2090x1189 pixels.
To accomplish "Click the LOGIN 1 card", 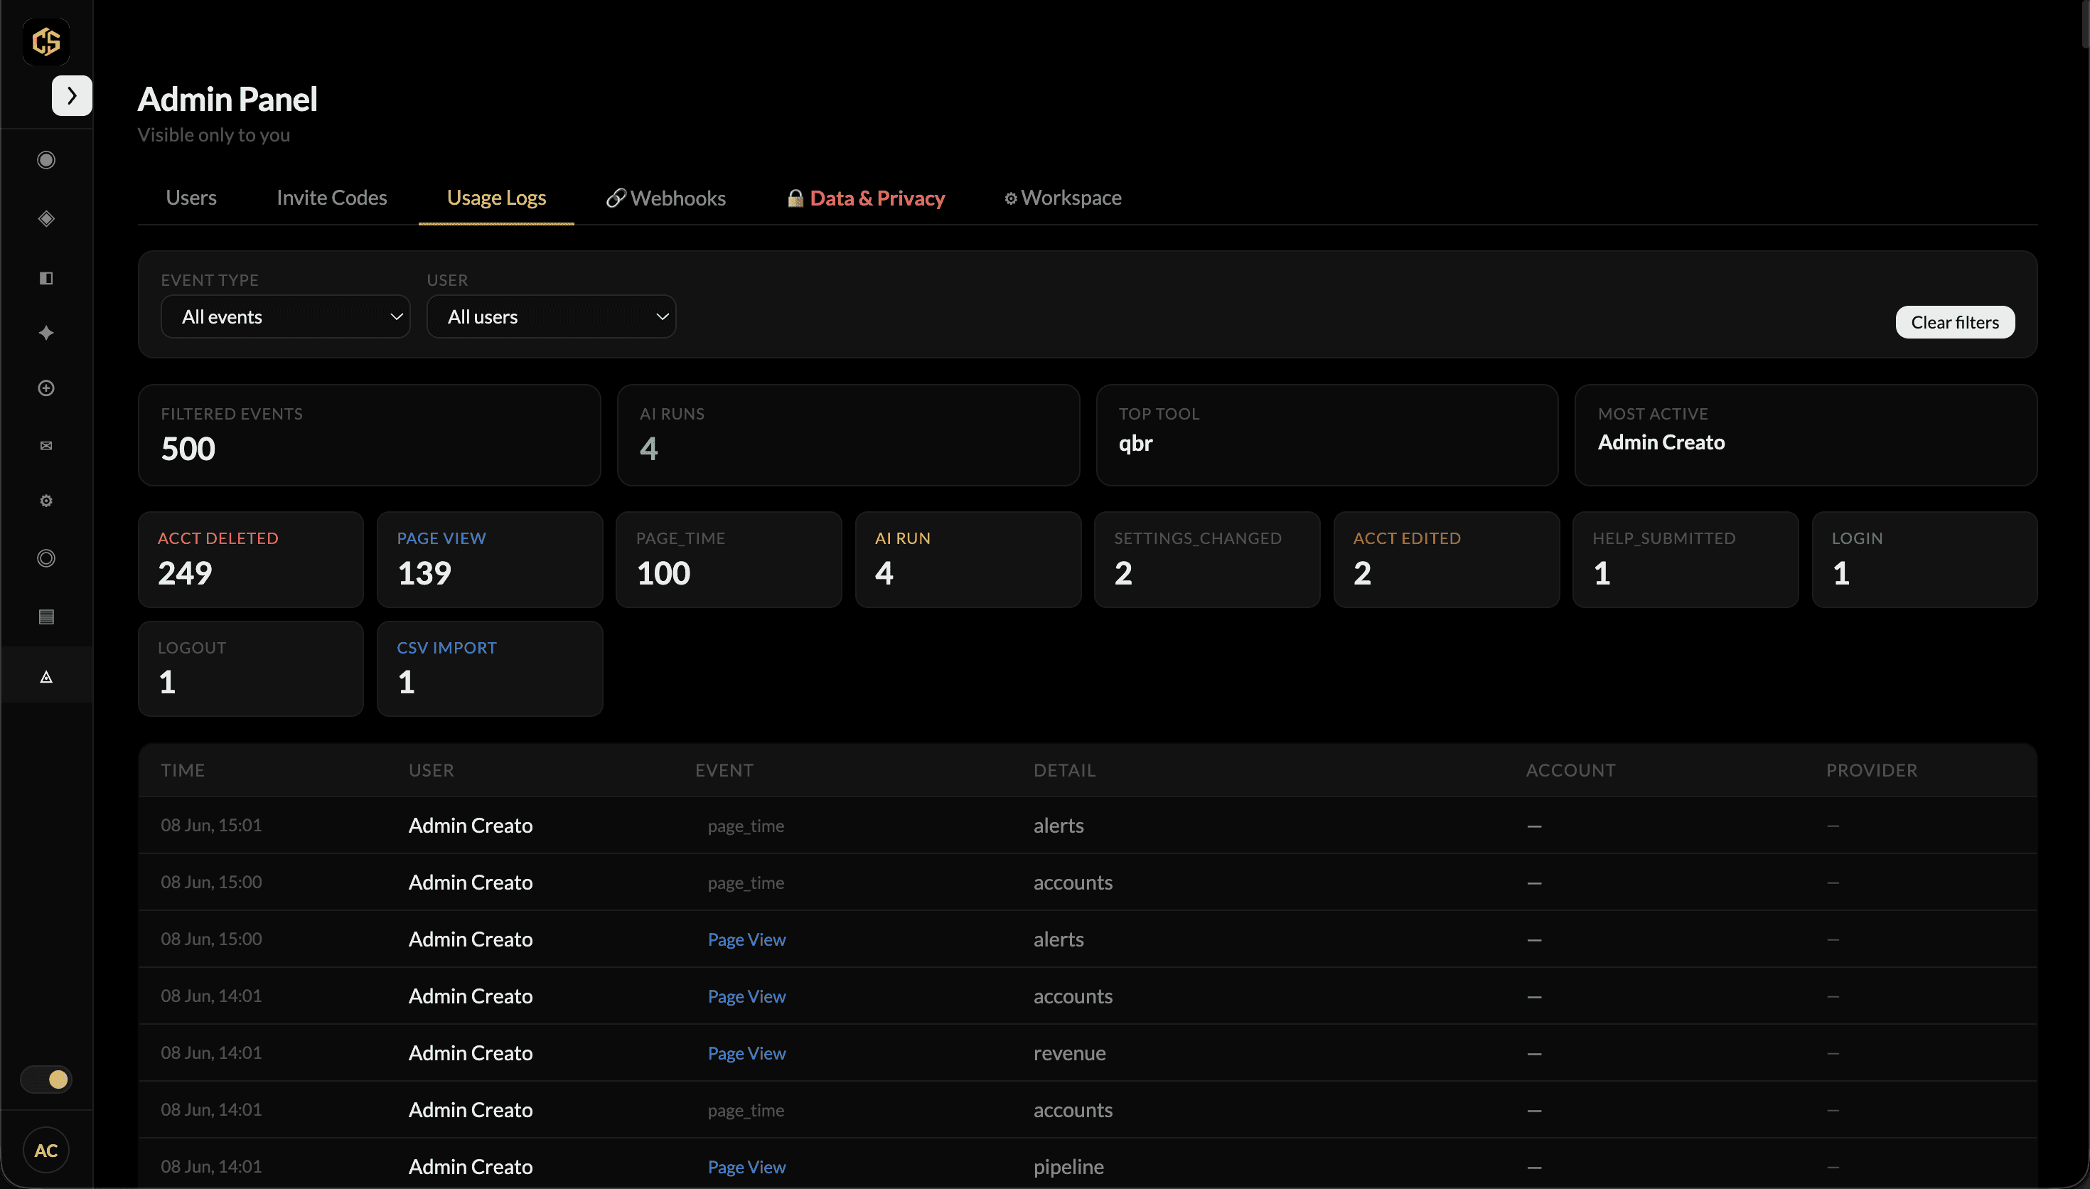I will tap(1924, 560).
